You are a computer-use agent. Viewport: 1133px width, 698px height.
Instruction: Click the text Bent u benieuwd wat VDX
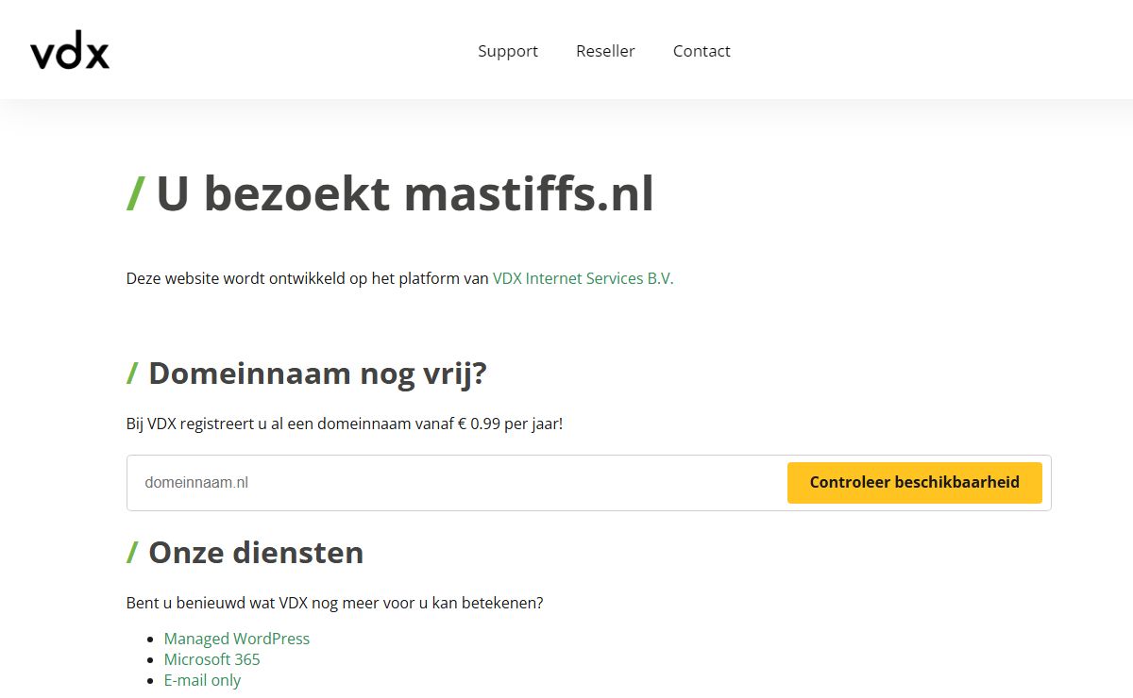click(x=334, y=602)
